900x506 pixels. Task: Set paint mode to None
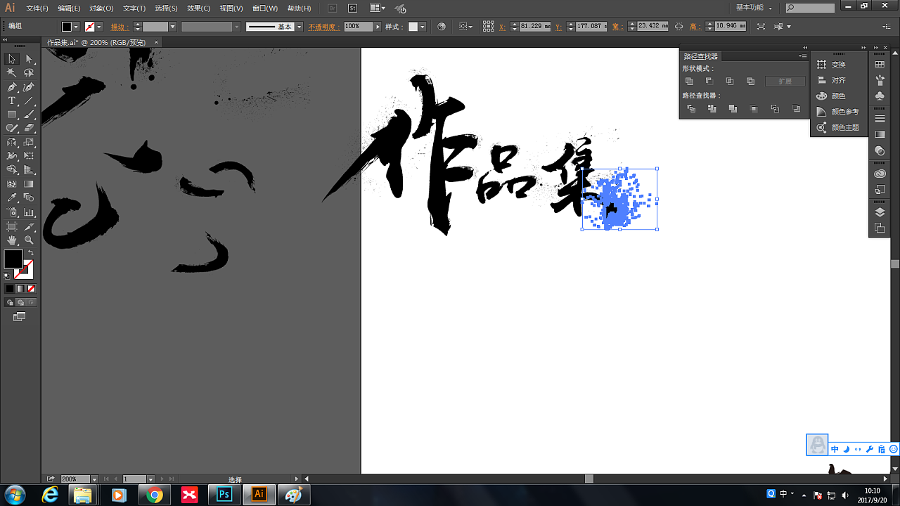(x=31, y=288)
